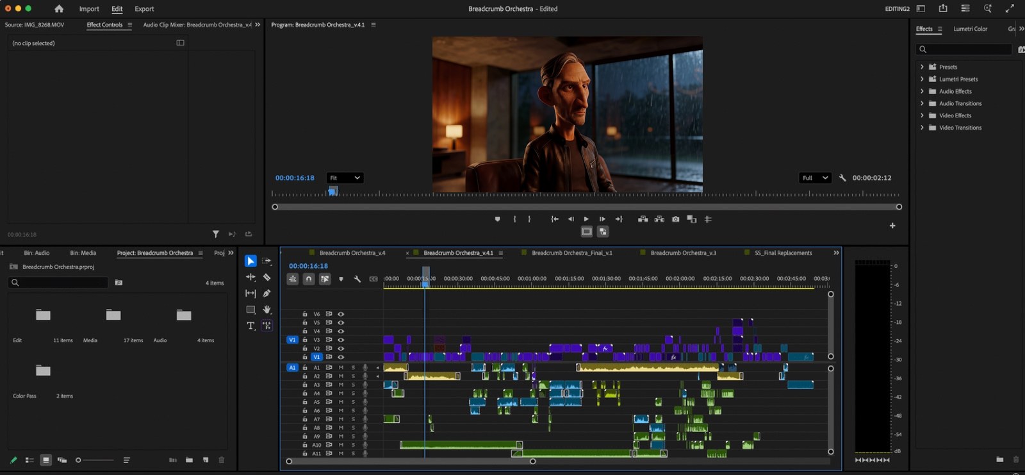Select the Track Select Forward tool
Viewport: 1025px width, 475px height.
(x=267, y=261)
